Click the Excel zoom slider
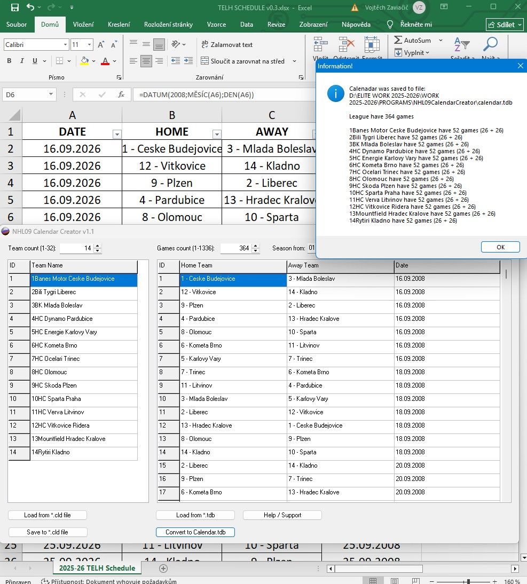The height and width of the screenshot is (584, 527). pyautogui.click(x=468, y=581)
